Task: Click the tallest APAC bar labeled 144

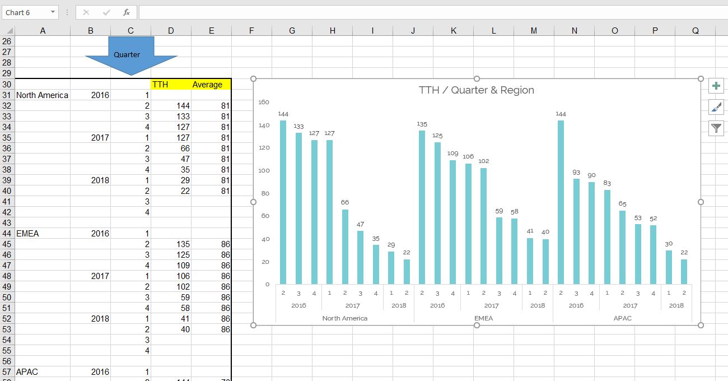Action: click(561, 202)
